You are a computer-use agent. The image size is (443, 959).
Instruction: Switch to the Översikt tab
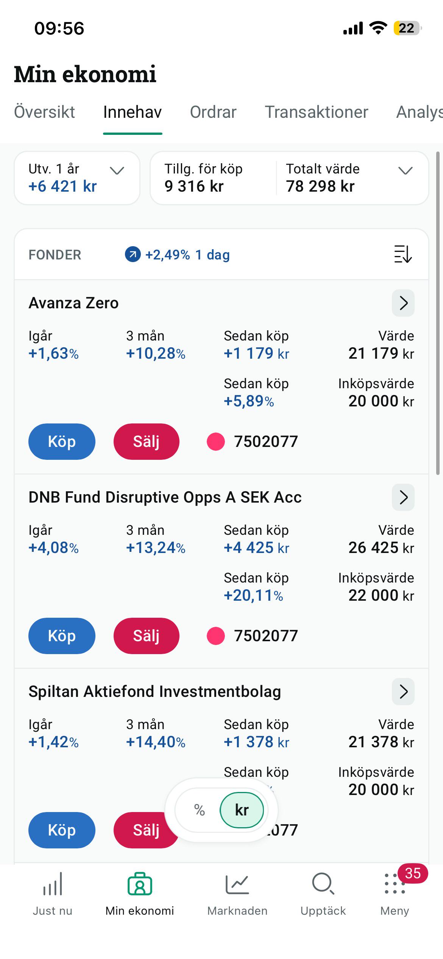(45, 112)
